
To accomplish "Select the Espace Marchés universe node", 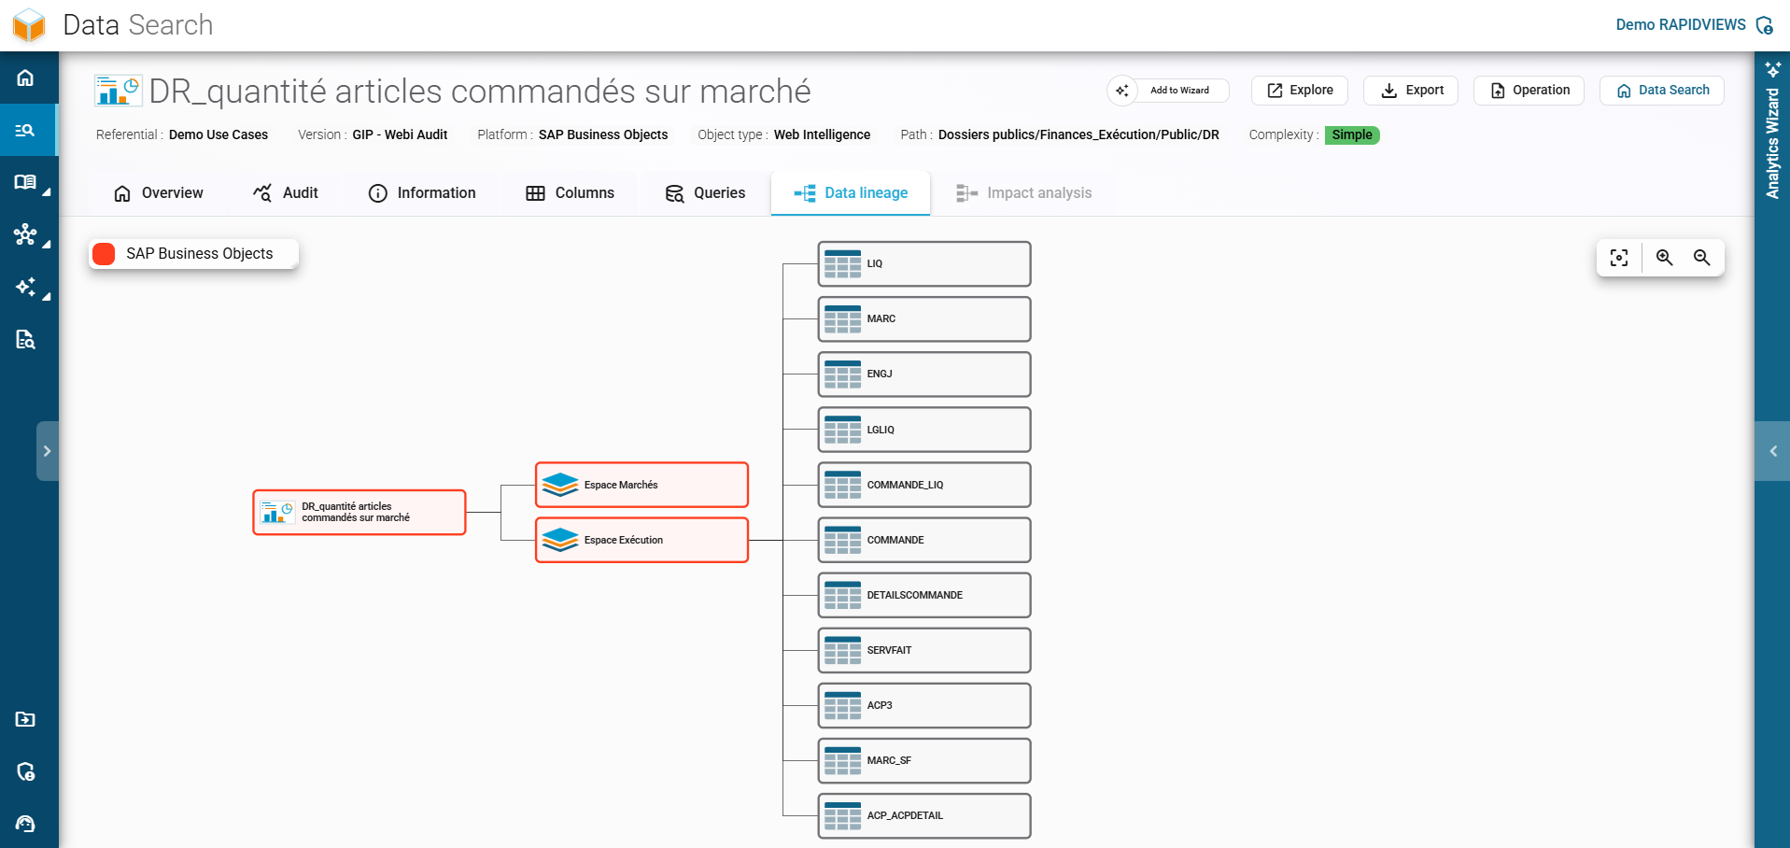I will (642, 486).
